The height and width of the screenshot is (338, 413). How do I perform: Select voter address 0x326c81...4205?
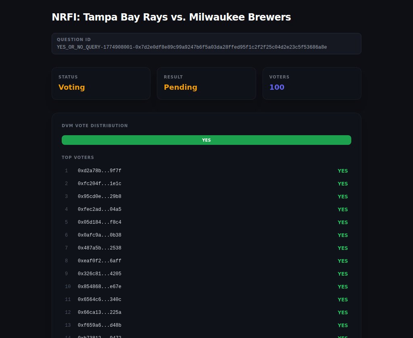[x=100, y=274]
